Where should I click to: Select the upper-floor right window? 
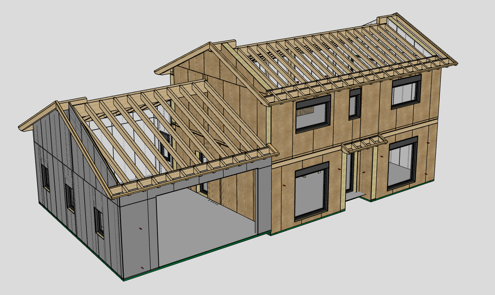[406, 92]
